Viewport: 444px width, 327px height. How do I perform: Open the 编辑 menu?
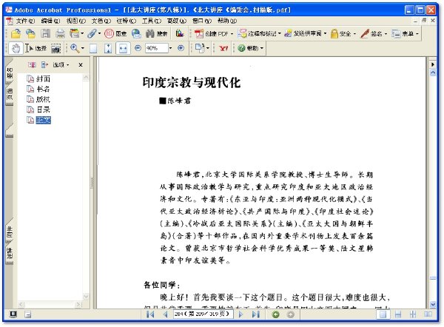point(50,21)
